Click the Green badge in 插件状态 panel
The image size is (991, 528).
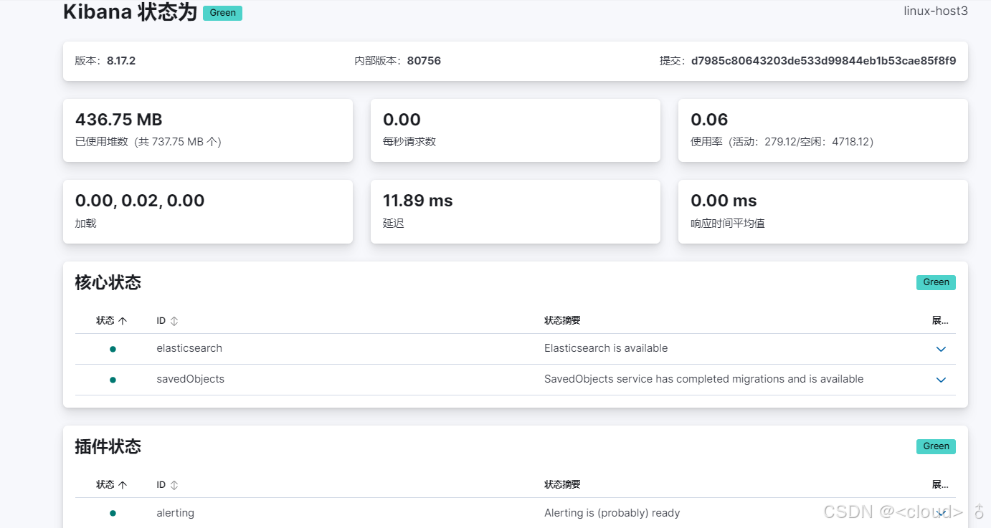(x=936, y=446)
